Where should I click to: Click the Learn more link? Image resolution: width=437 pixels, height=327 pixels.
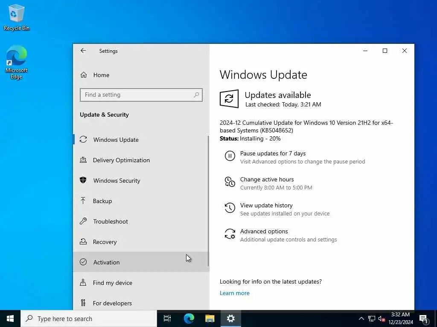235,293
